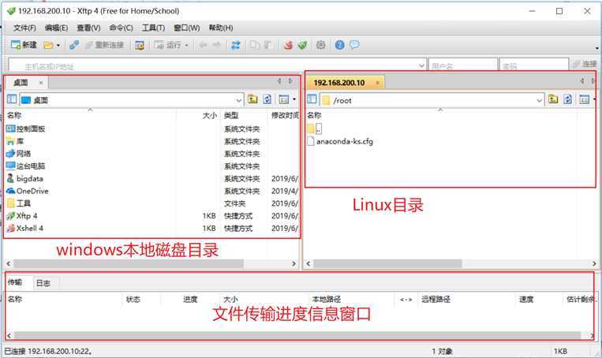Click the chain-link connect icon in toolbar
The width and height of the screenshot is (602, 358).
pyautogui.click(x=74, y=45)
